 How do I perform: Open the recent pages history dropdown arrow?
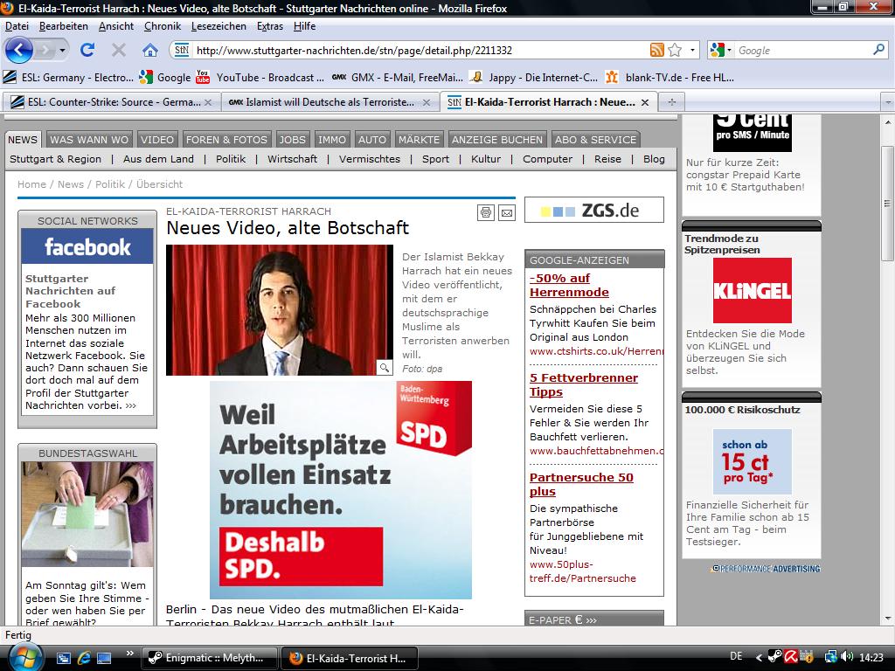pos(62,51)
